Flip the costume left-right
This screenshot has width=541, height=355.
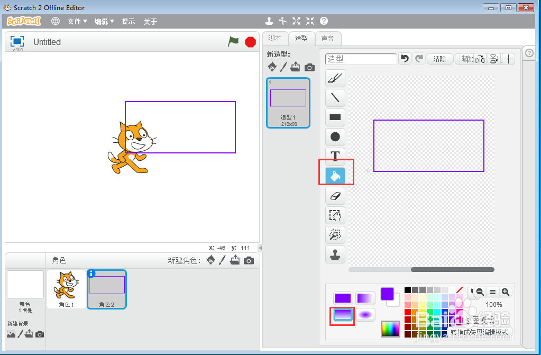[x=480, y=59]
